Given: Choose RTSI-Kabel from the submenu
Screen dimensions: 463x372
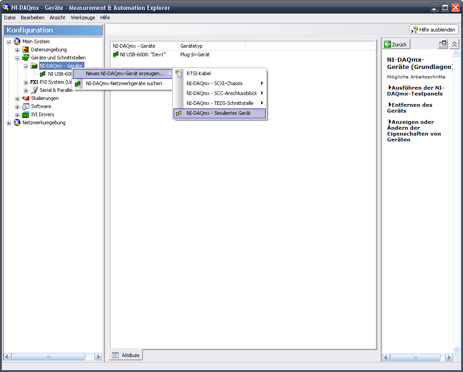Looking at the screenshot, I should [x=199, y=73].
